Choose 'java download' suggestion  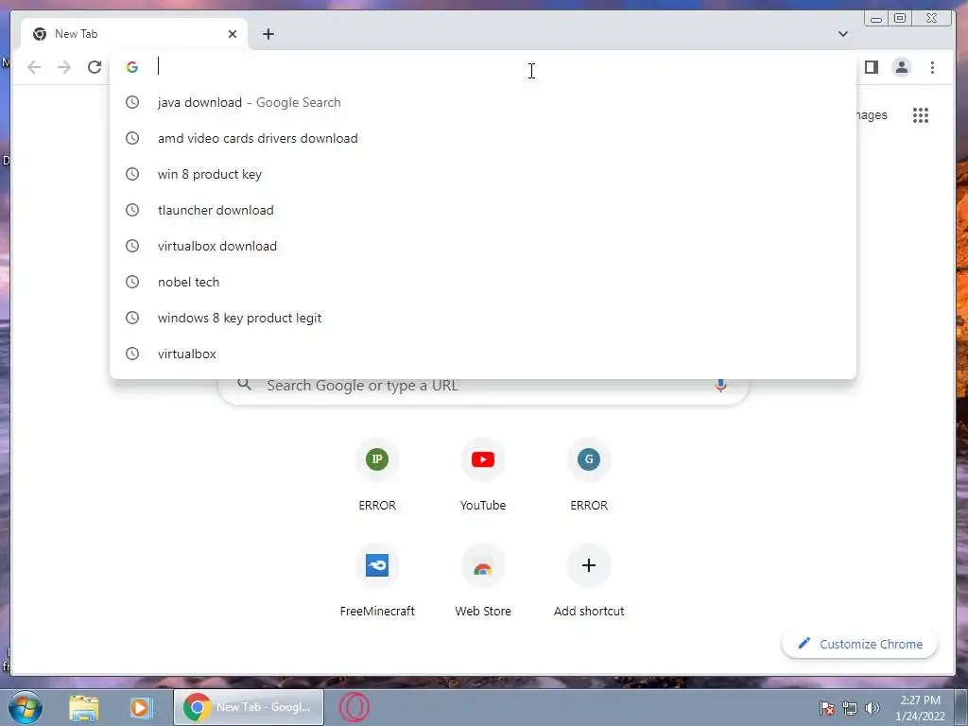tap(483, 102)
